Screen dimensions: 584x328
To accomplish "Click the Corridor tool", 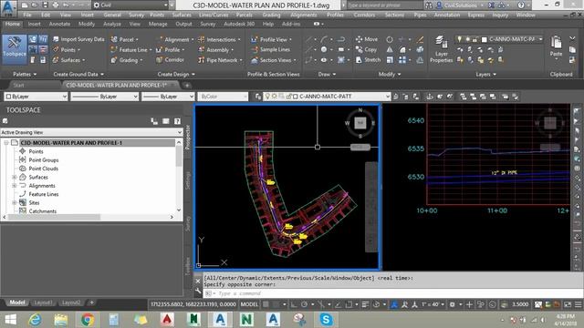I will click(x=171, y=60).
